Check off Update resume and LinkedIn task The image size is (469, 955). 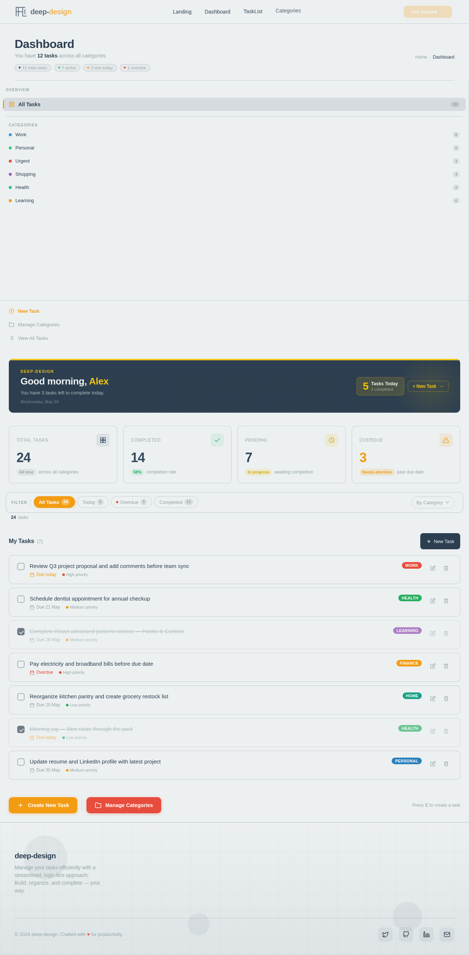click(x=21, y=762)
